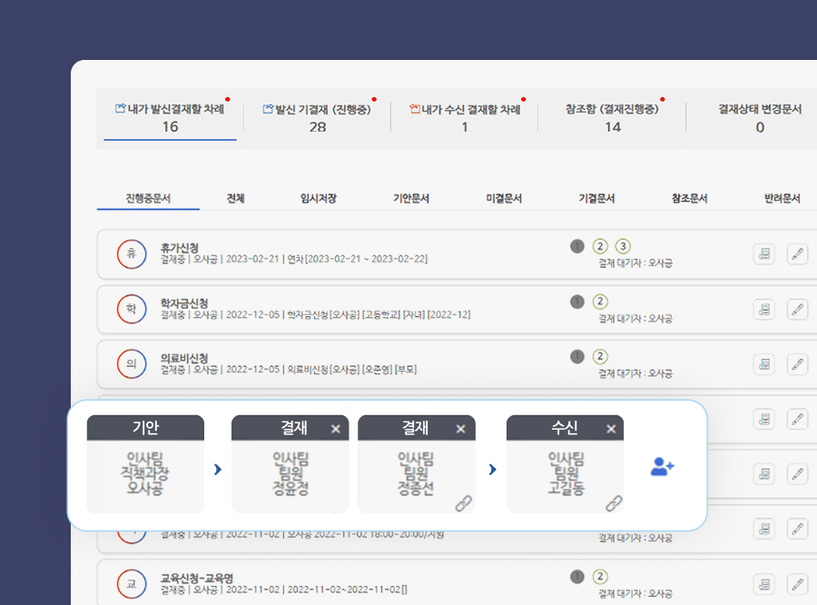
Task: Click the print icon on the 의료비신청 row
Action: click(x=763, y=364)
